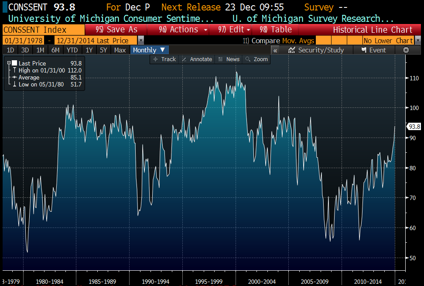Collapse legend using minus box
424x286 pixels.
click(9, 63)
